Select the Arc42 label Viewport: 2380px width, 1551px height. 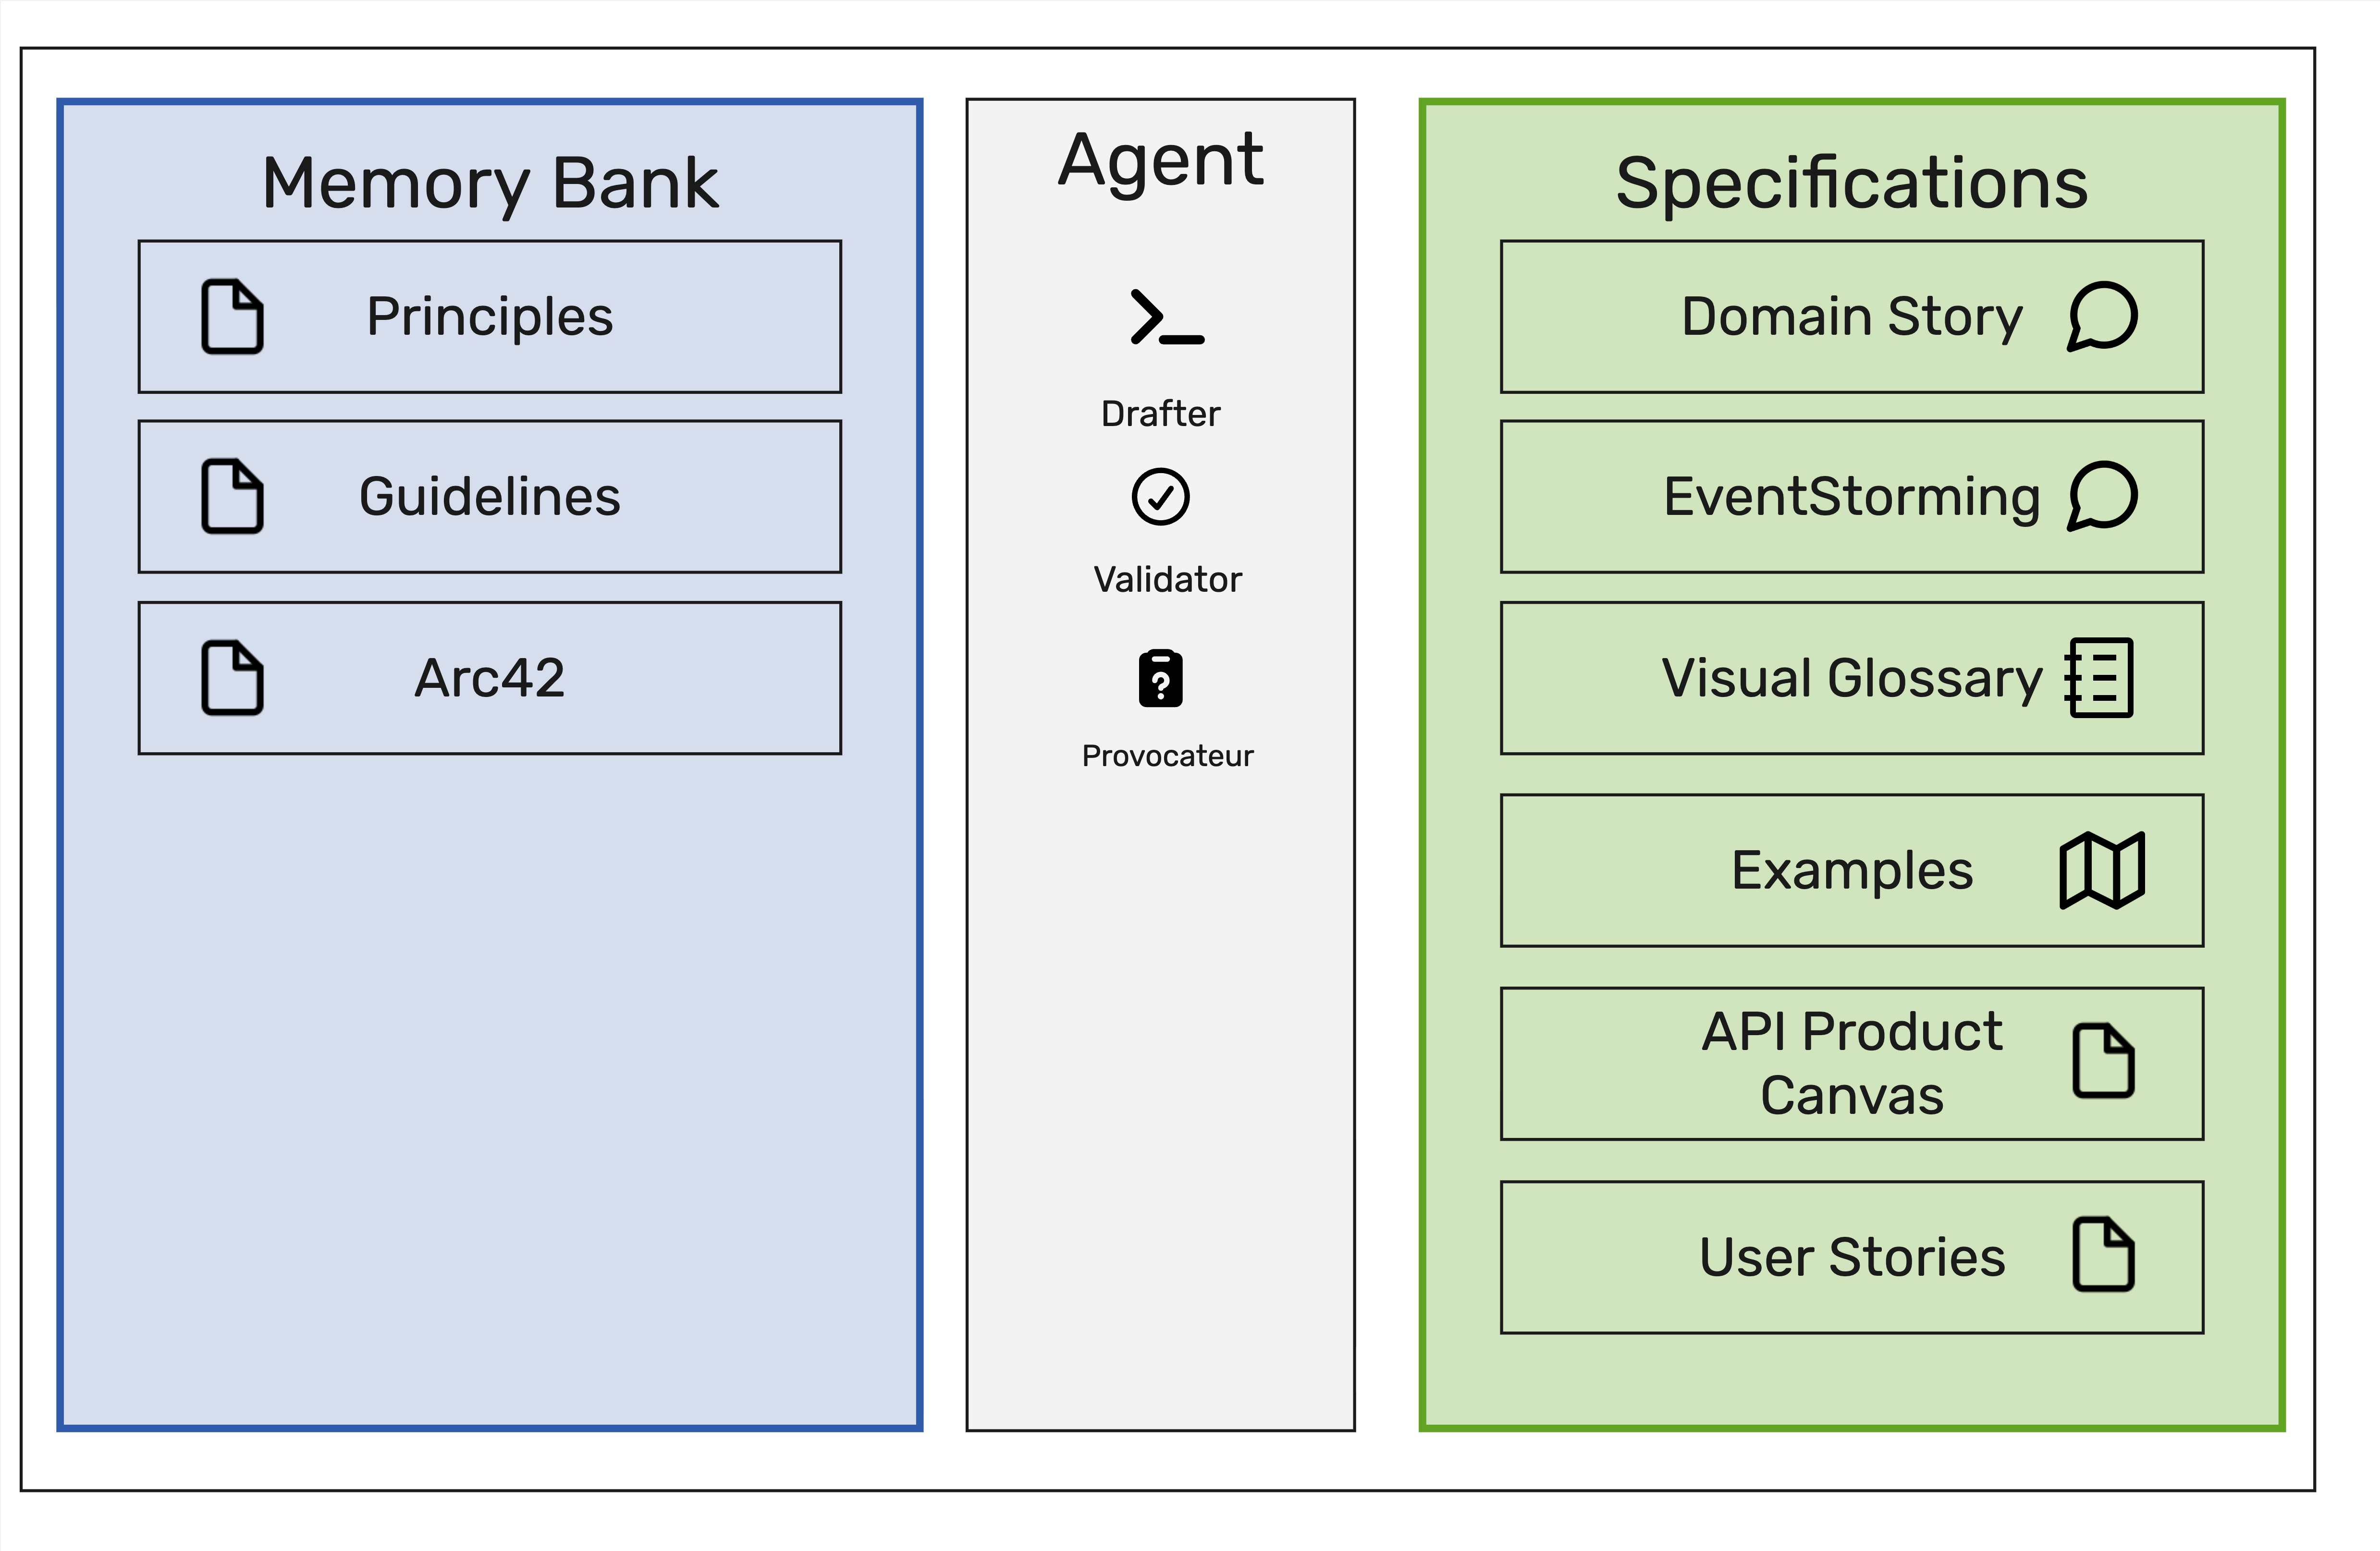pyautogui.click(x=490, y=678)
